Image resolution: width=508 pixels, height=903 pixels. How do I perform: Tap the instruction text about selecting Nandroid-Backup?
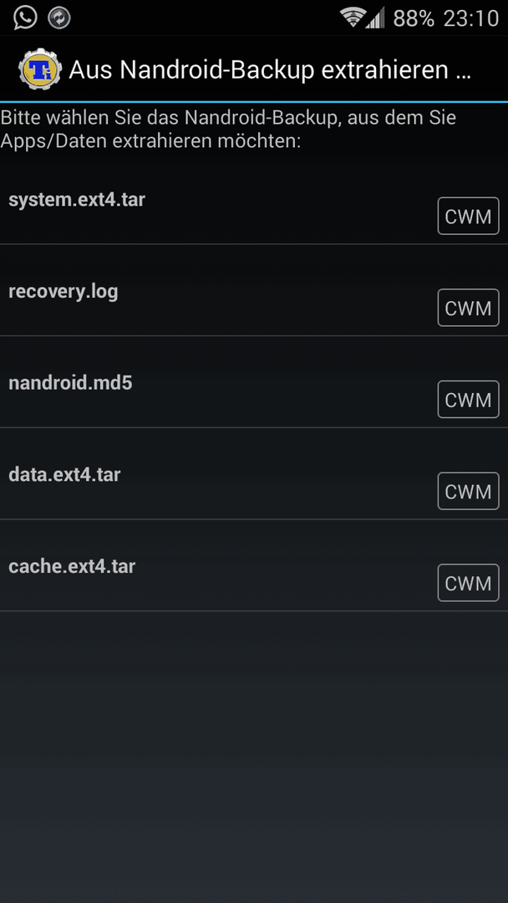228,129
